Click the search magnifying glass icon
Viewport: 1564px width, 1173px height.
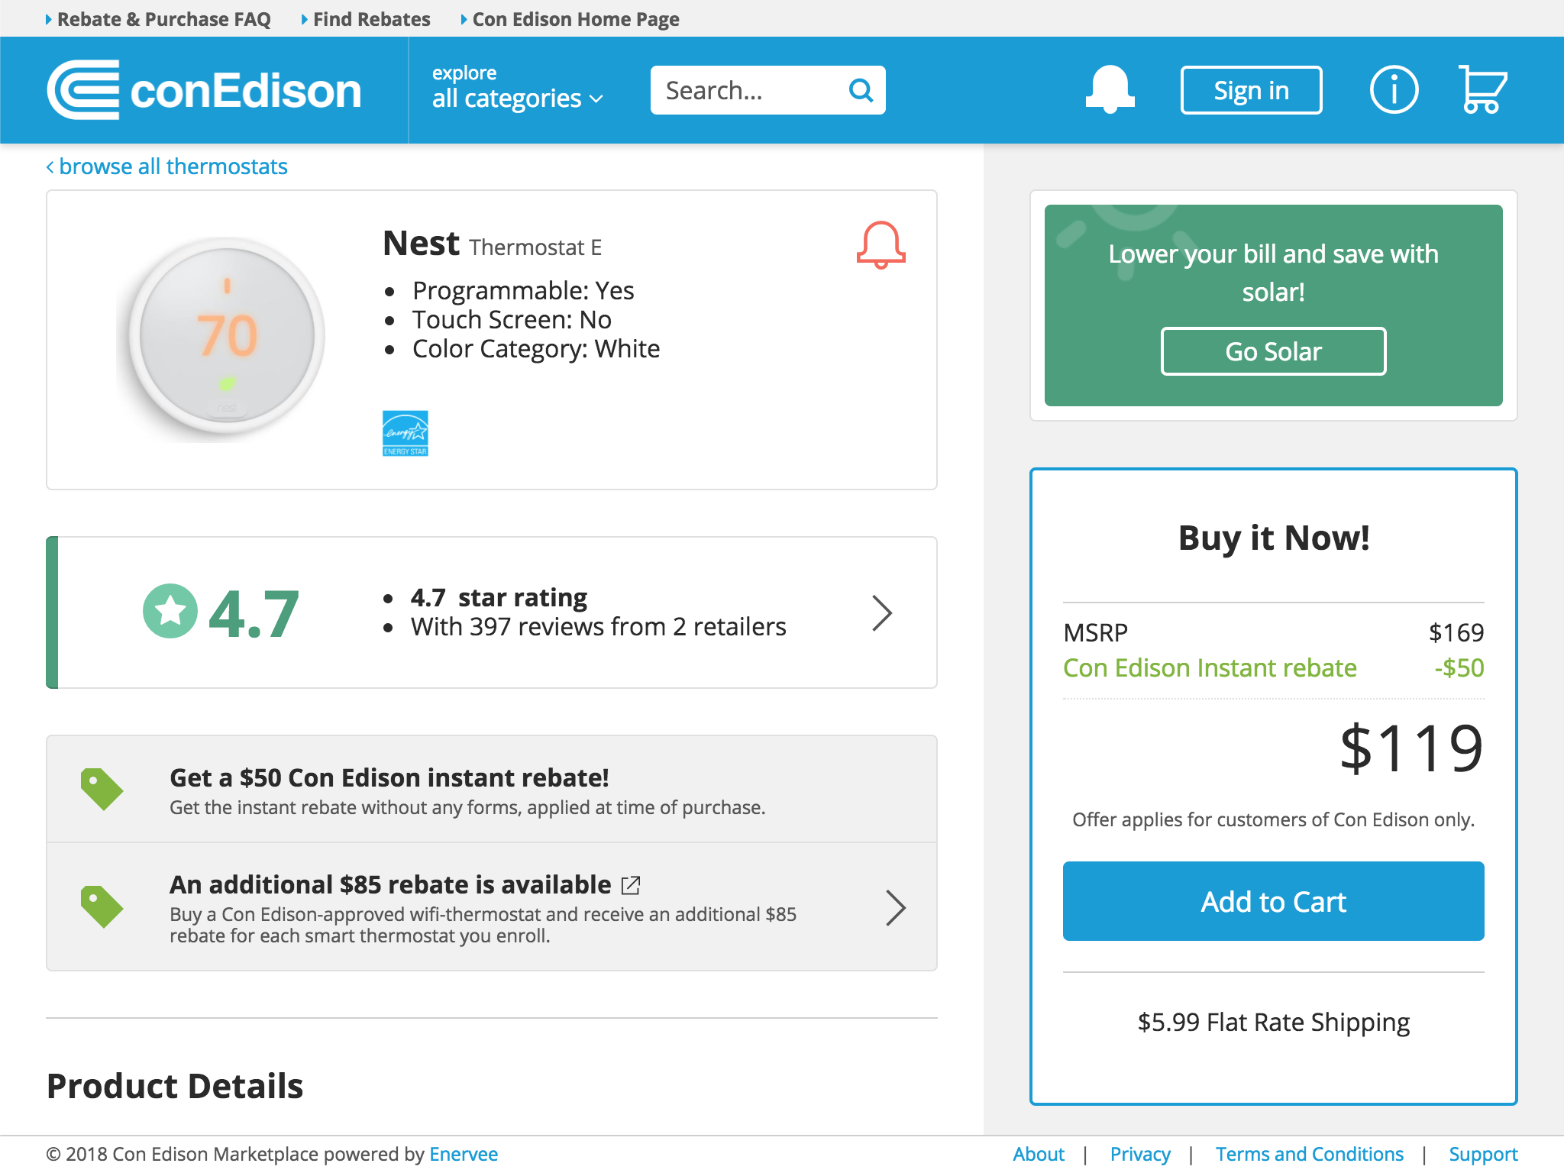[x=861, y=89]
